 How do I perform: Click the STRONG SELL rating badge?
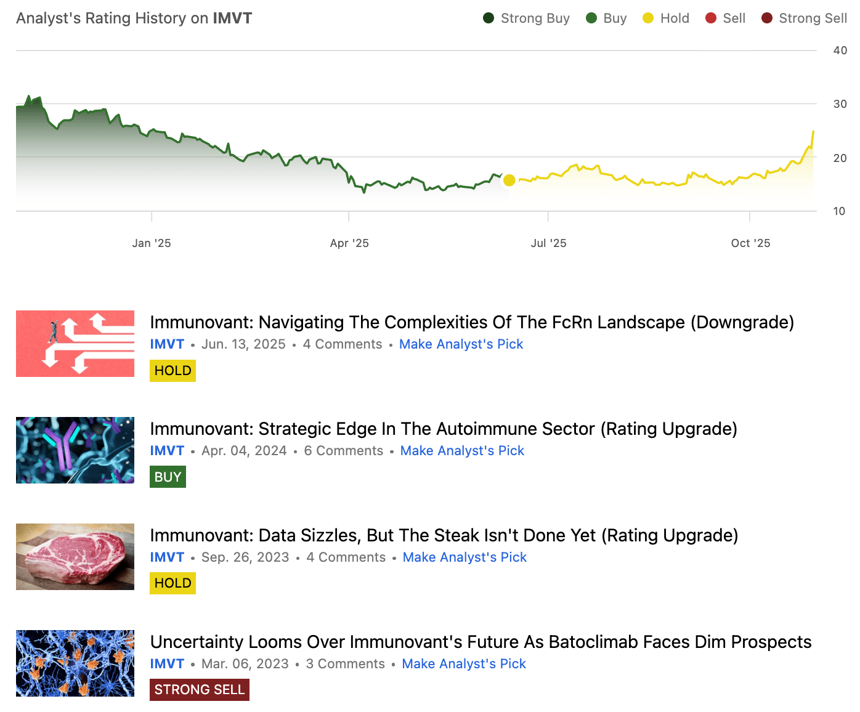pos(200,690)
